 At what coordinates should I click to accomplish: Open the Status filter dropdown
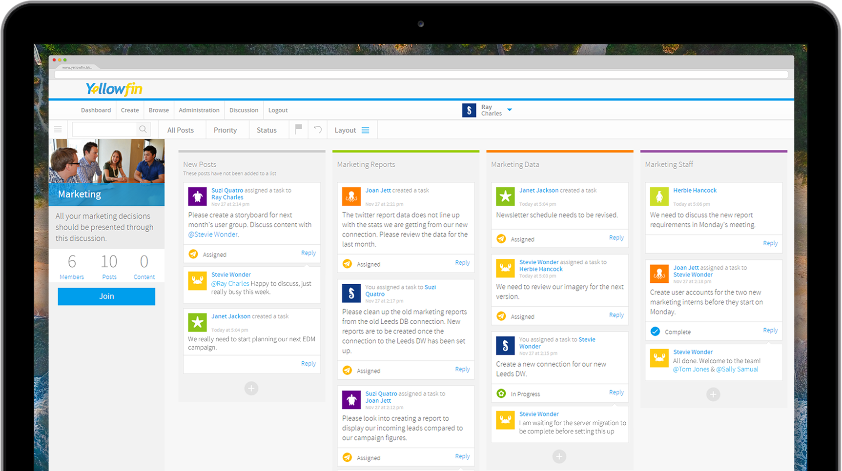pyautogui.click(x=267, y=130)
